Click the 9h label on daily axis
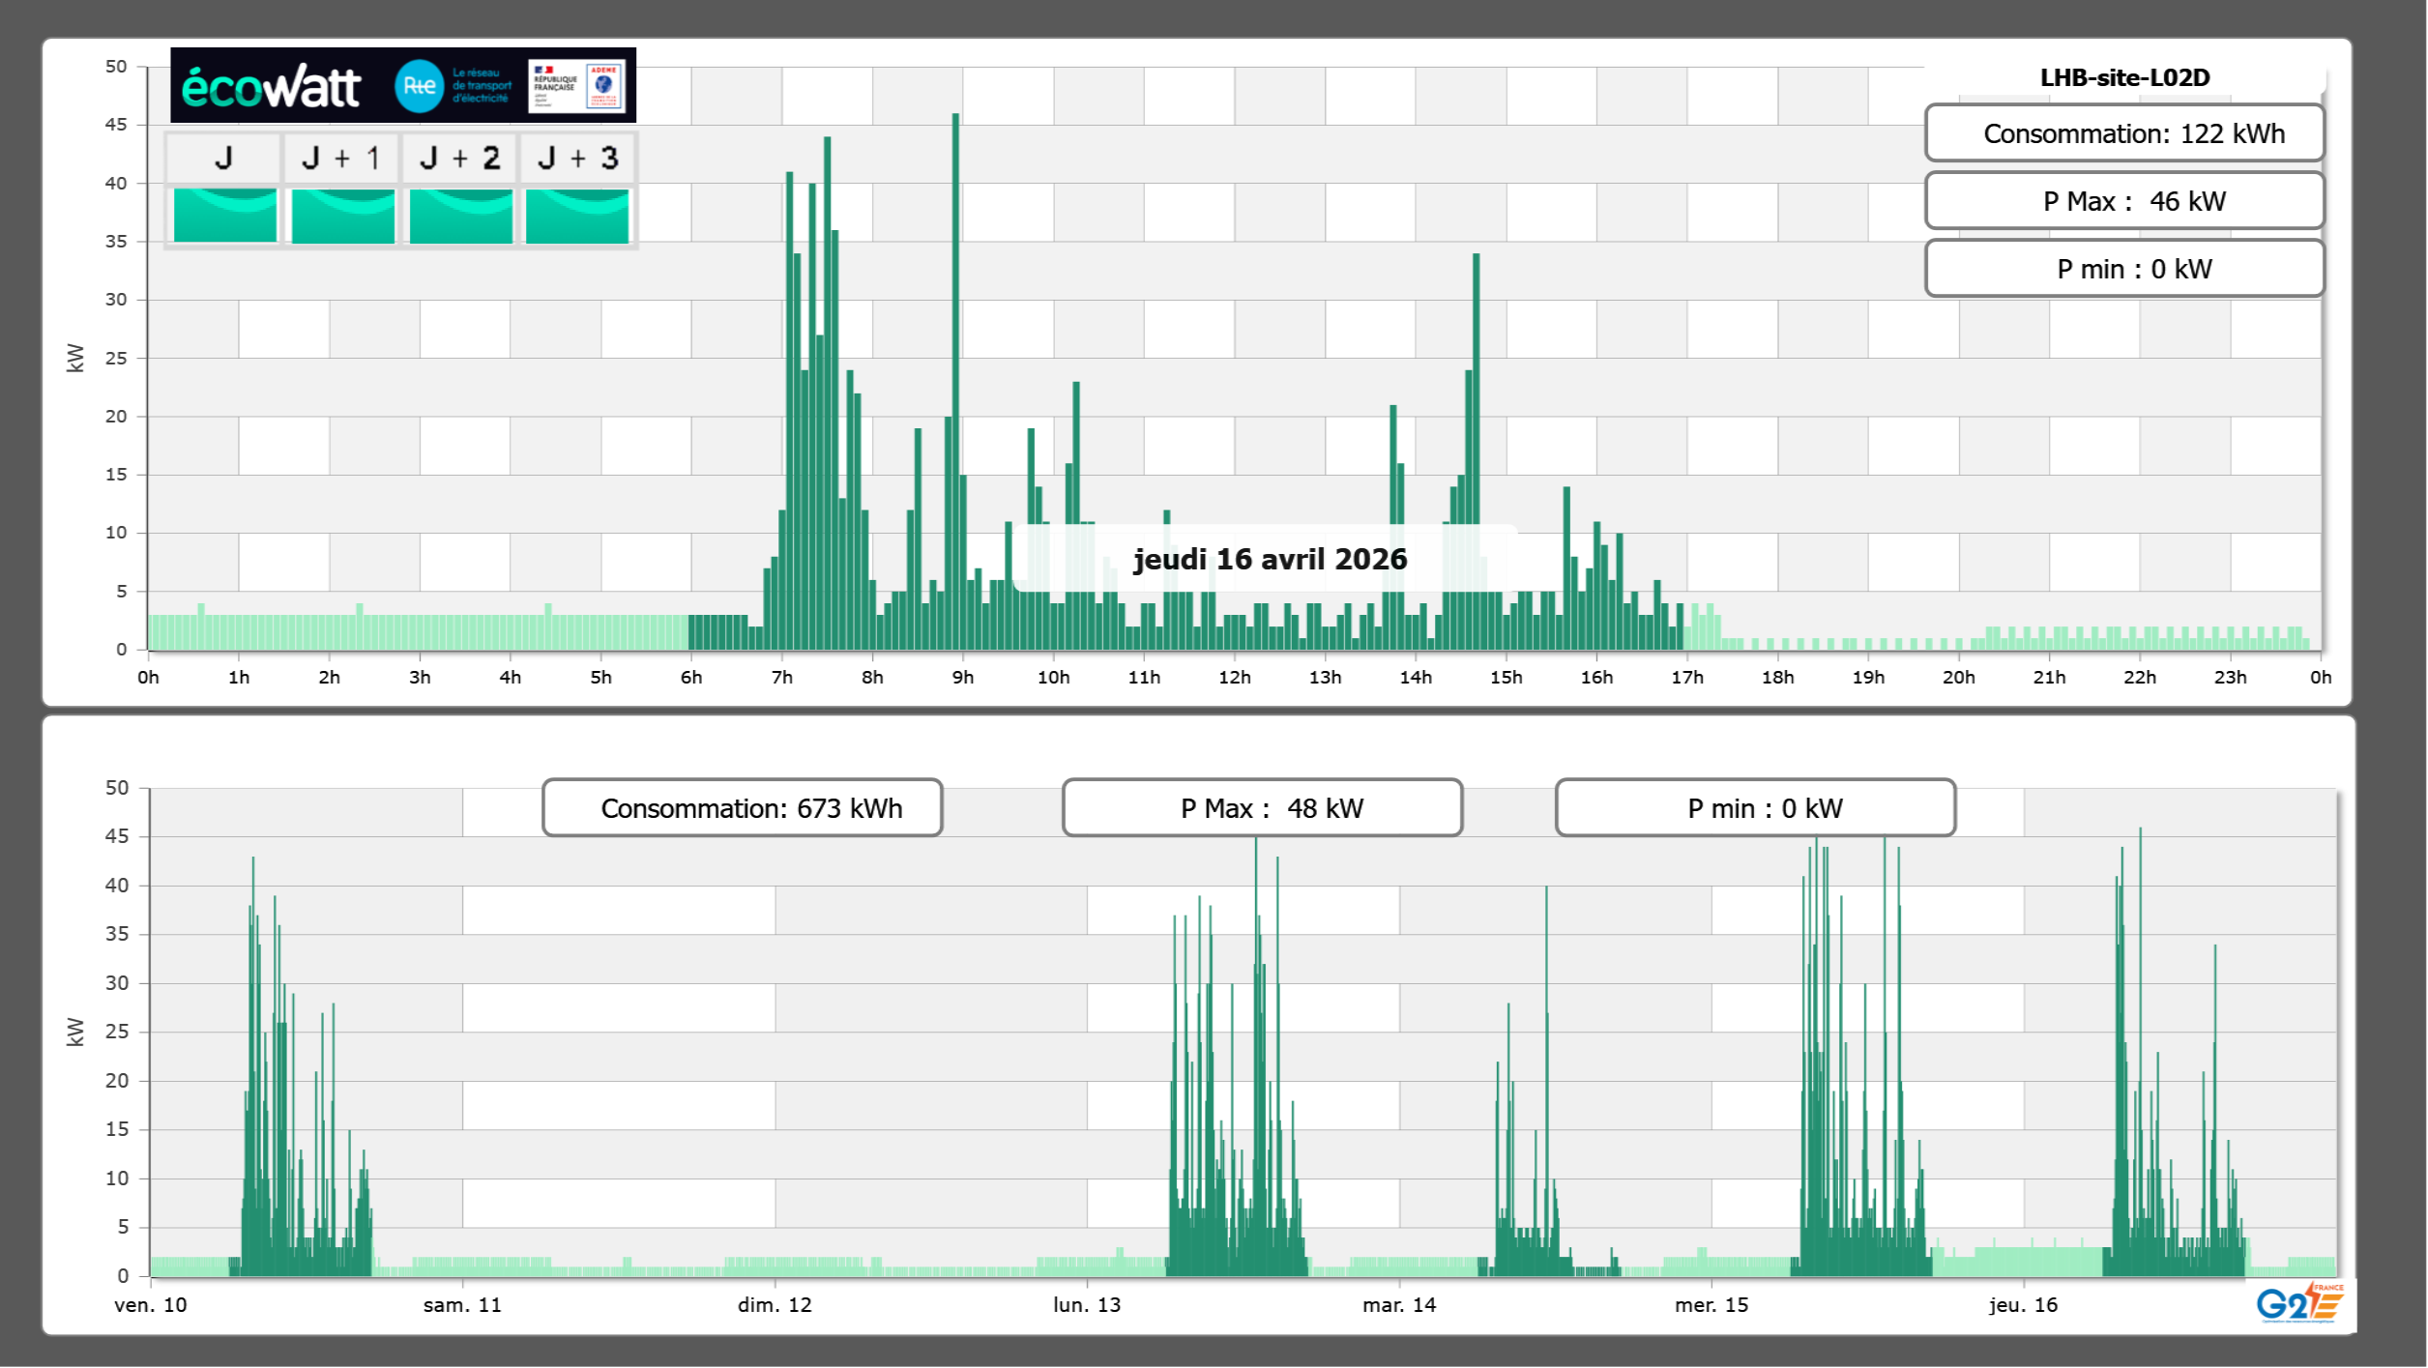The height and width of the screenshot is (1368, 2428). [x=962, y=678]
